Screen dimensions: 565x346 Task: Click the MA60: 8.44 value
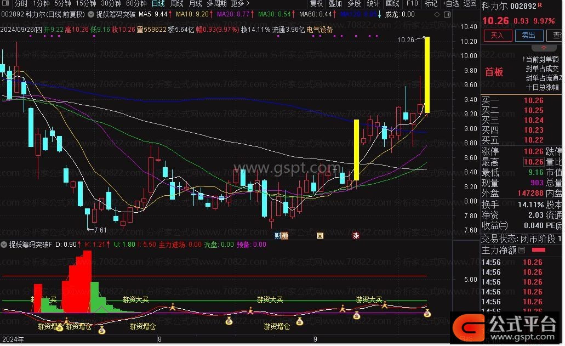point(316,14)
